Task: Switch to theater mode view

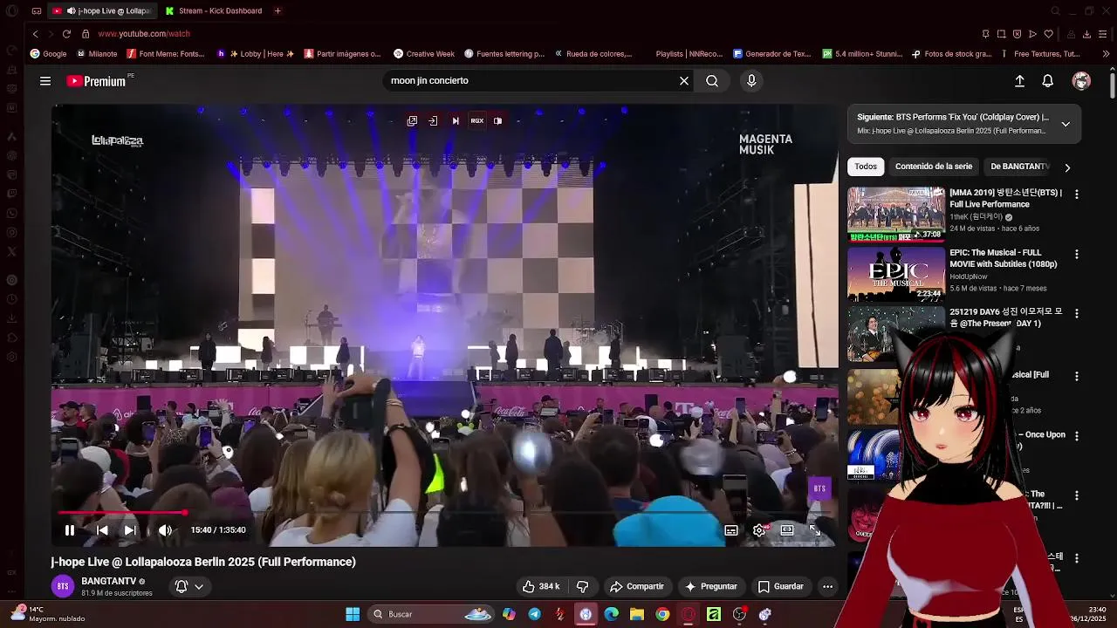Action: click(787, 529)
